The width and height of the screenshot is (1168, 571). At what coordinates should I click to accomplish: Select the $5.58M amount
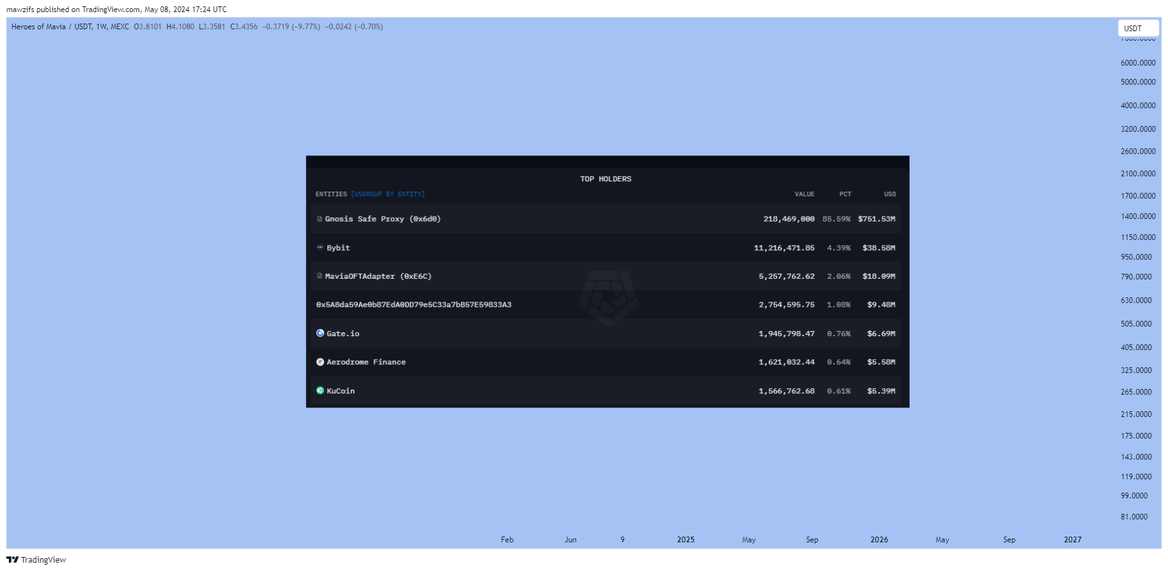coord(881,362)
